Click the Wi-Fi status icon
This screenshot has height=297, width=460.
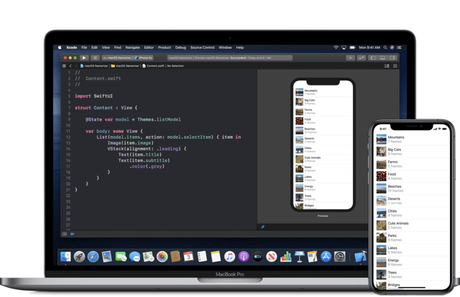pos(336,48)
